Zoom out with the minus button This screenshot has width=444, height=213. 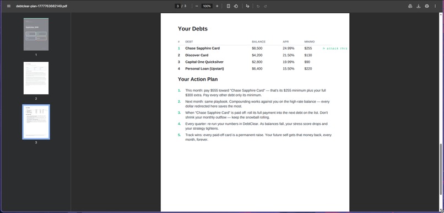point(197,6)
